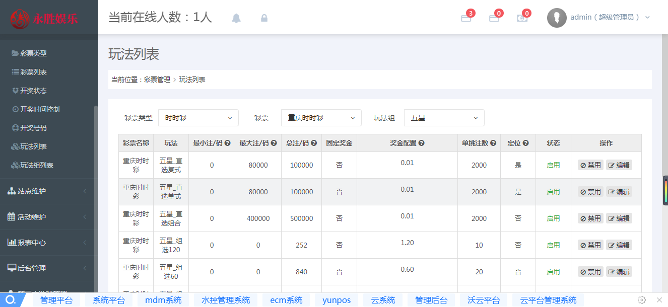668x307 pixels.
Task: Click the money icon in header
Action: pyautogui.click(x=522, y=18)
